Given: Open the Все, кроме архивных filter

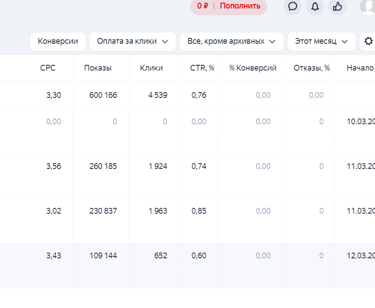Looking at the screenshot, I should pyautogui.click(x=232, y=41).
